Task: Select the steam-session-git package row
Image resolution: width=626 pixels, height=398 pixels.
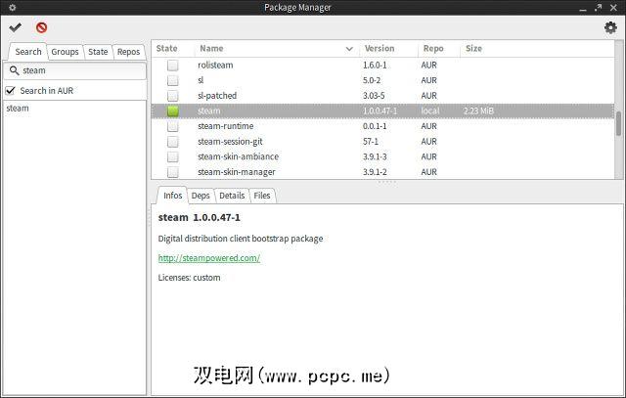Action: pos(382,142)
